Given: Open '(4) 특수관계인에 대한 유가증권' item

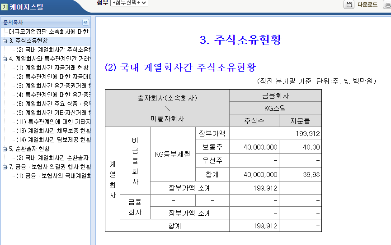Looking at the screenshot, I should click(x=53, y=95).
